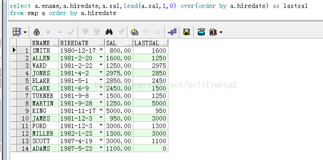Click the BLAKE name cell

point(45,81)
